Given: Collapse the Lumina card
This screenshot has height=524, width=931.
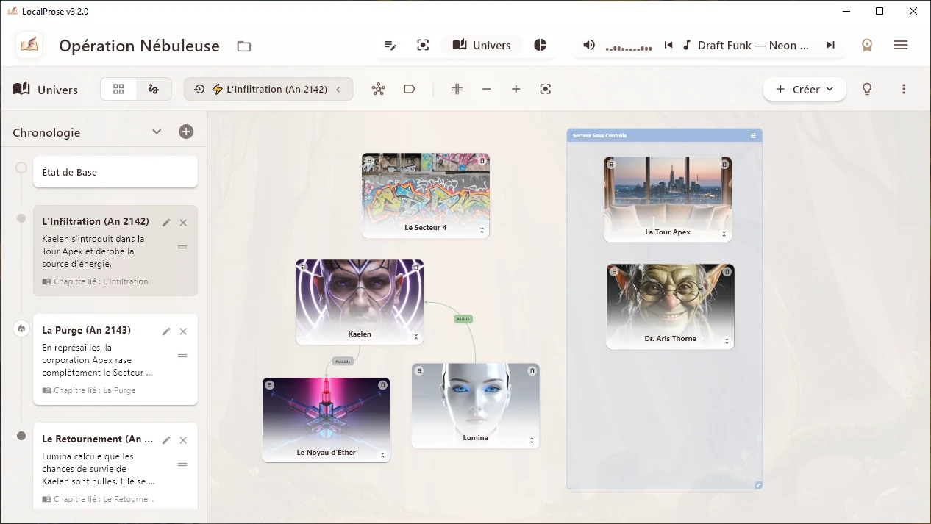Looking at the screenshot, I should (532, 440).
